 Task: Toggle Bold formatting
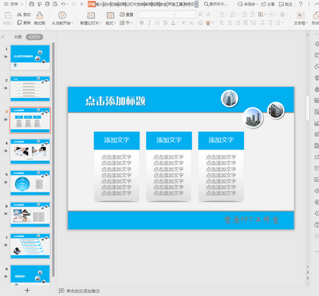tap(142, 23)
